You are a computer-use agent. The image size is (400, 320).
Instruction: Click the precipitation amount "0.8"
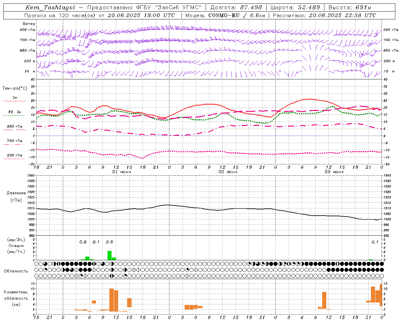(x=83, y=242)
